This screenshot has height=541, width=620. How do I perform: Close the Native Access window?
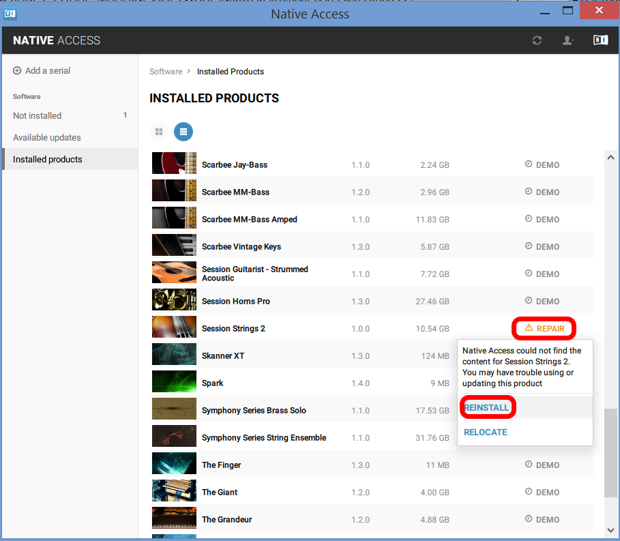599,10
